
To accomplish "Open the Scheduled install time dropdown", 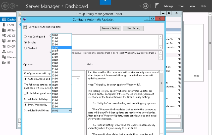I will pos(62,110).
